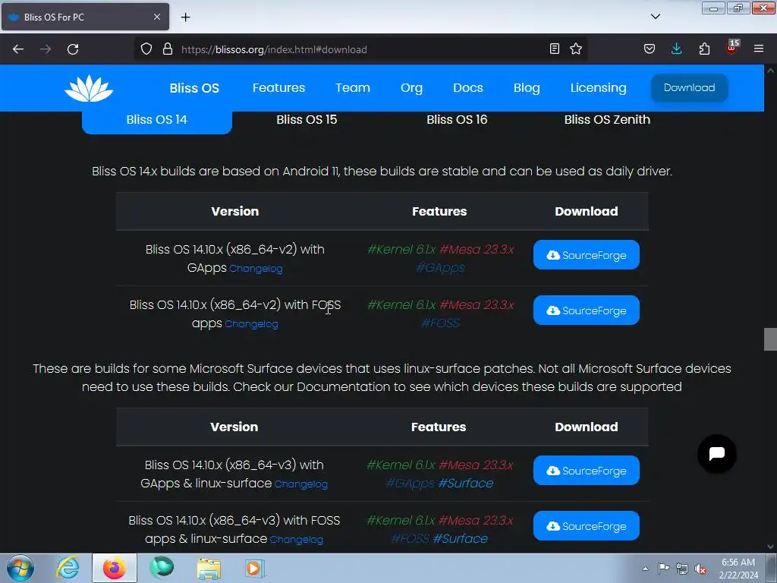777x583 pixels.
Task: Open the Firefox hamburger menu
Action: click(x=759, y=49)
